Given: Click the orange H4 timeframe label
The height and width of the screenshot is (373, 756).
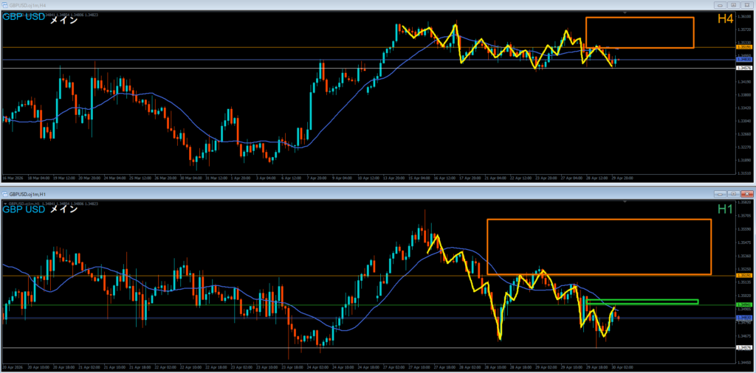Looking at the screenshot, I should pyautogui.click(x=726, y=18).
